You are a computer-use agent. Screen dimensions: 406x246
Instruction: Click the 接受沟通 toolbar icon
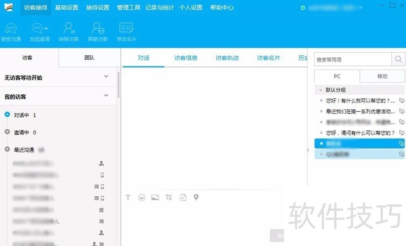(10, 28)
